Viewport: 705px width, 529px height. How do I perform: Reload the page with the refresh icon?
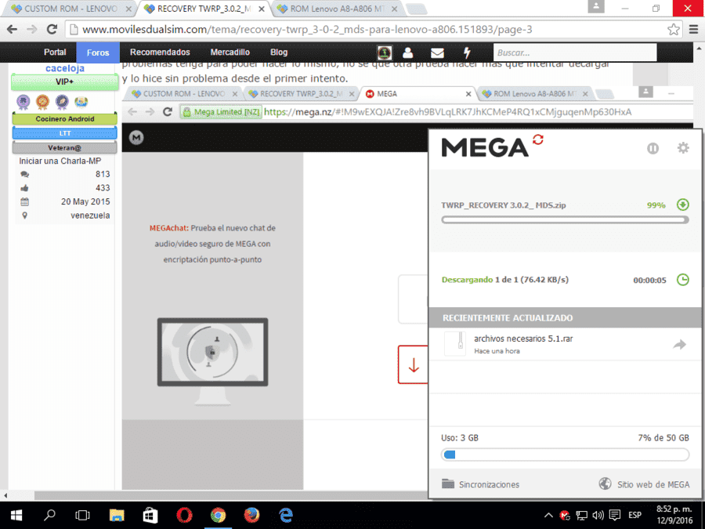52,30
